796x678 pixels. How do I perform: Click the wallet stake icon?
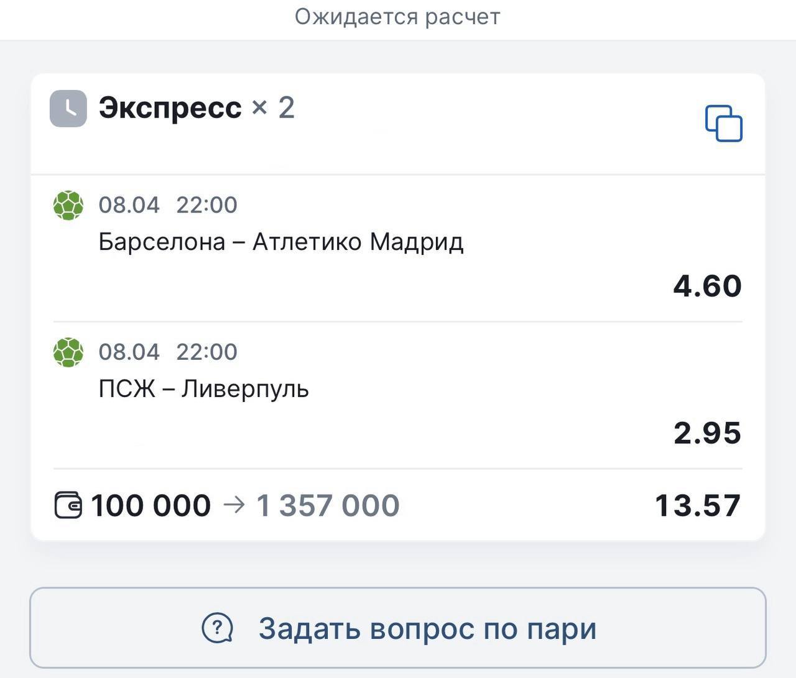pos(68,505)
